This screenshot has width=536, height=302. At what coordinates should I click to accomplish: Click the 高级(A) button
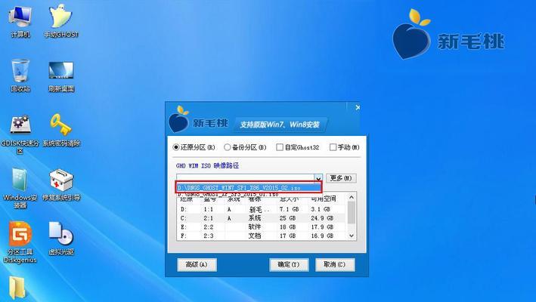point(197,264)
